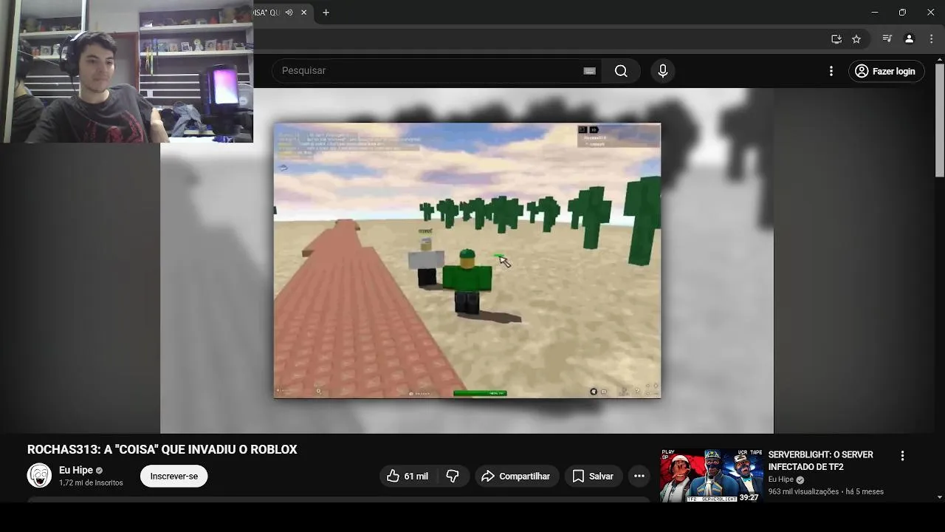Viewport: 945px width, 532px height.
Task: Like the video with 61 mil likes
Action: click(x=408, y=477)
